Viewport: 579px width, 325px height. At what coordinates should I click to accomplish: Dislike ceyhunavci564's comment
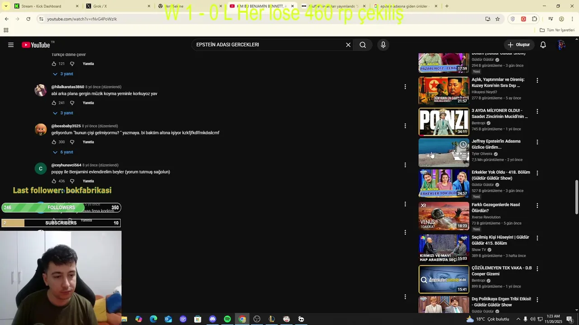(72, 181)
